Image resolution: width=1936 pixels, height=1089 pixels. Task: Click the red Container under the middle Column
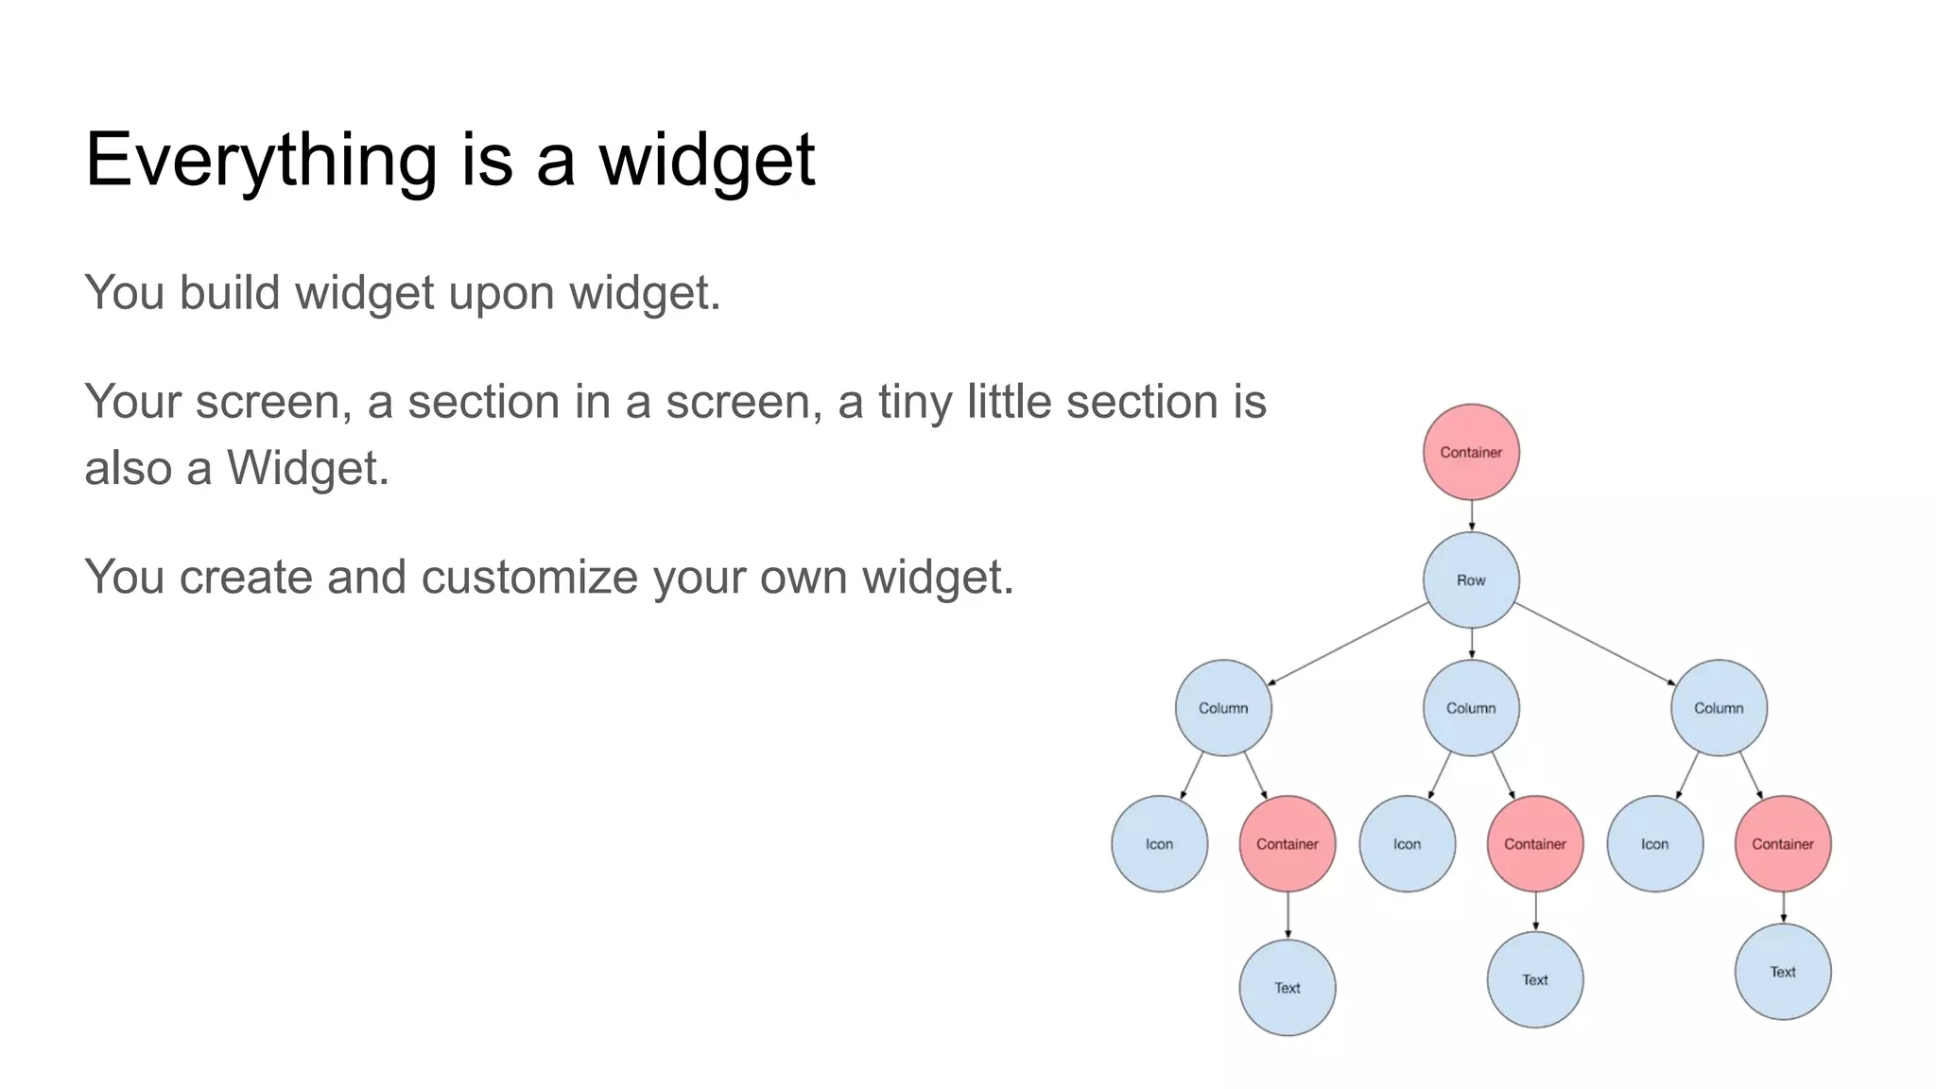[1535, 843]
